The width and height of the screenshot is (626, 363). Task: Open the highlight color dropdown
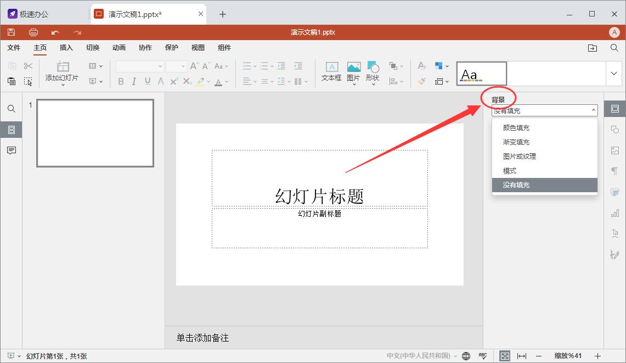(x=203, y=82)
